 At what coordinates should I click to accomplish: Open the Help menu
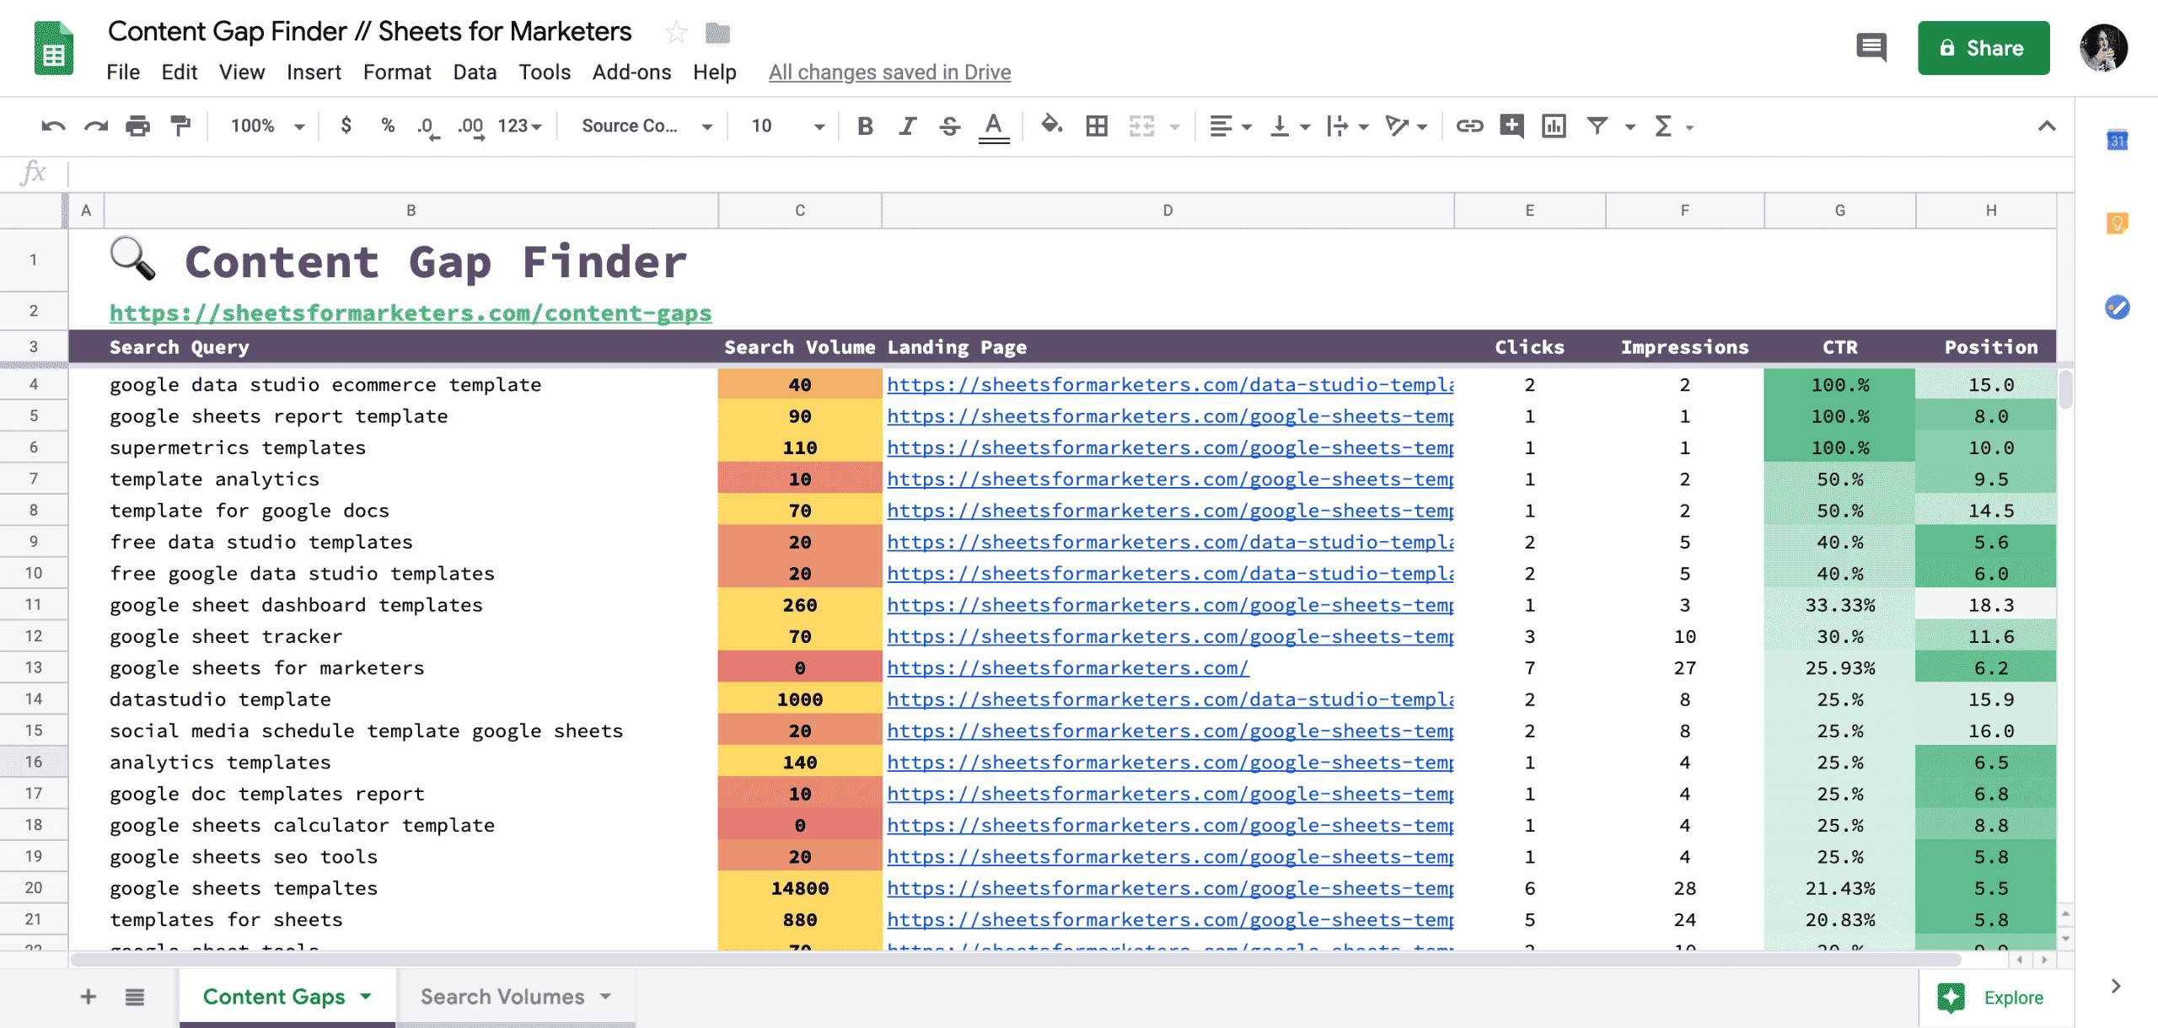click(715, 72)
